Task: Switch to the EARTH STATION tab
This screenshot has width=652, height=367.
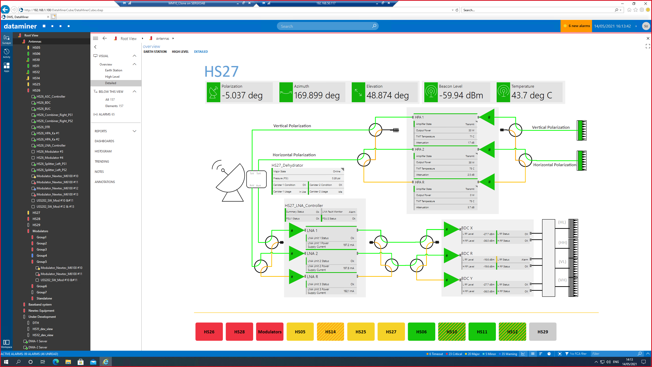Action: tap(155, 51)
